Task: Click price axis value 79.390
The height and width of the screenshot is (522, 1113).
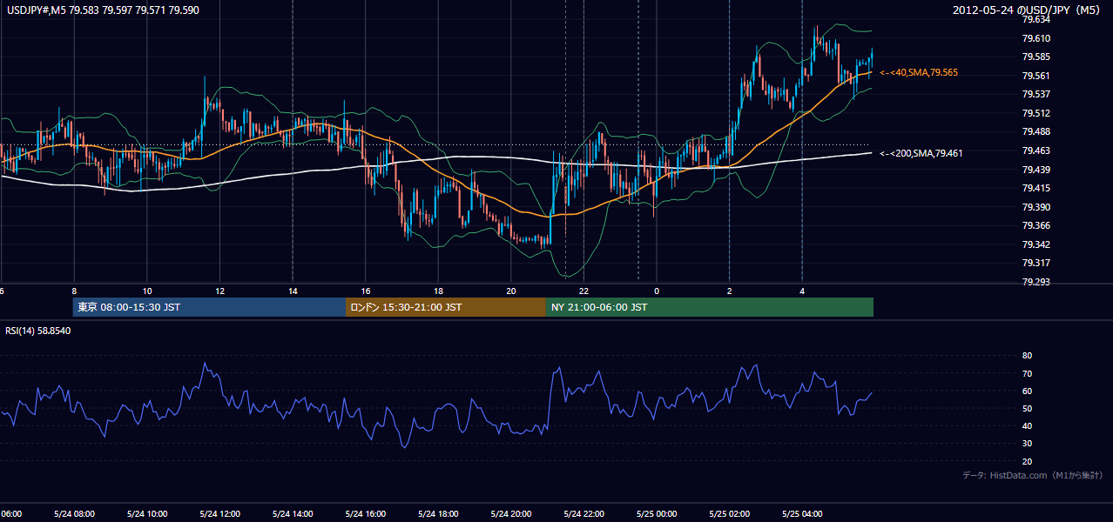Action: (1035, 207)
